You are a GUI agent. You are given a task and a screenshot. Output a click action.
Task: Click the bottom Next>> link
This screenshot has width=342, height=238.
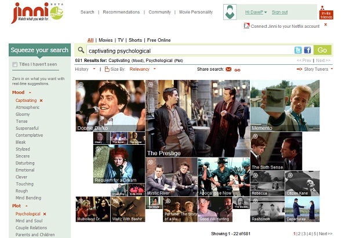pos(326,233)
